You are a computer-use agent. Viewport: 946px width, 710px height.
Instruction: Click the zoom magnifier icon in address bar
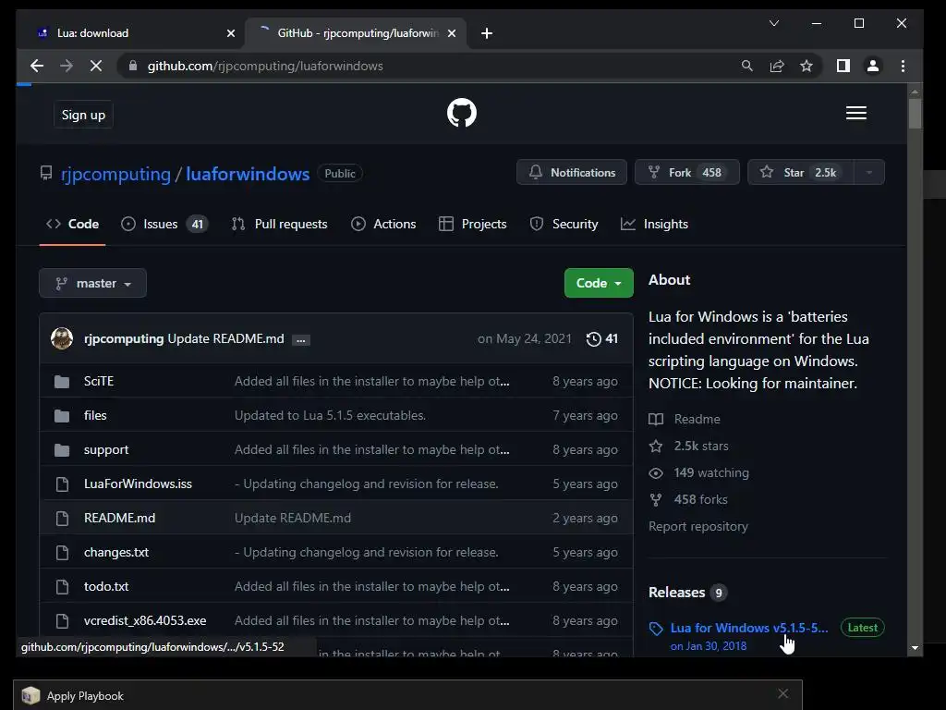click(746, 66)
